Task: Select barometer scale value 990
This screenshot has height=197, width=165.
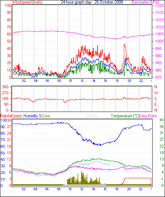Action: tap(159, 56)
